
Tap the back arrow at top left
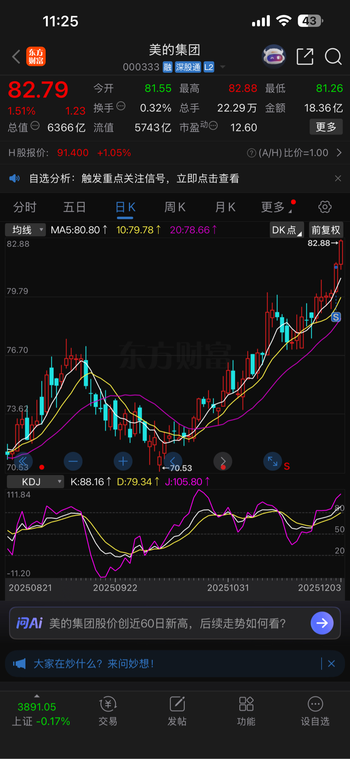point(16,57)
